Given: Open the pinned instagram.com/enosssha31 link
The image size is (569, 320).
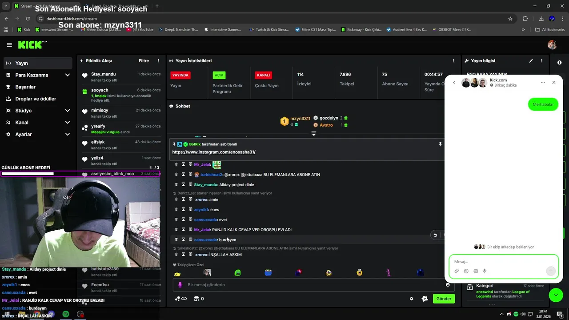Looking at the screenshot, I should pyautogui.click(x=214, y=152).
